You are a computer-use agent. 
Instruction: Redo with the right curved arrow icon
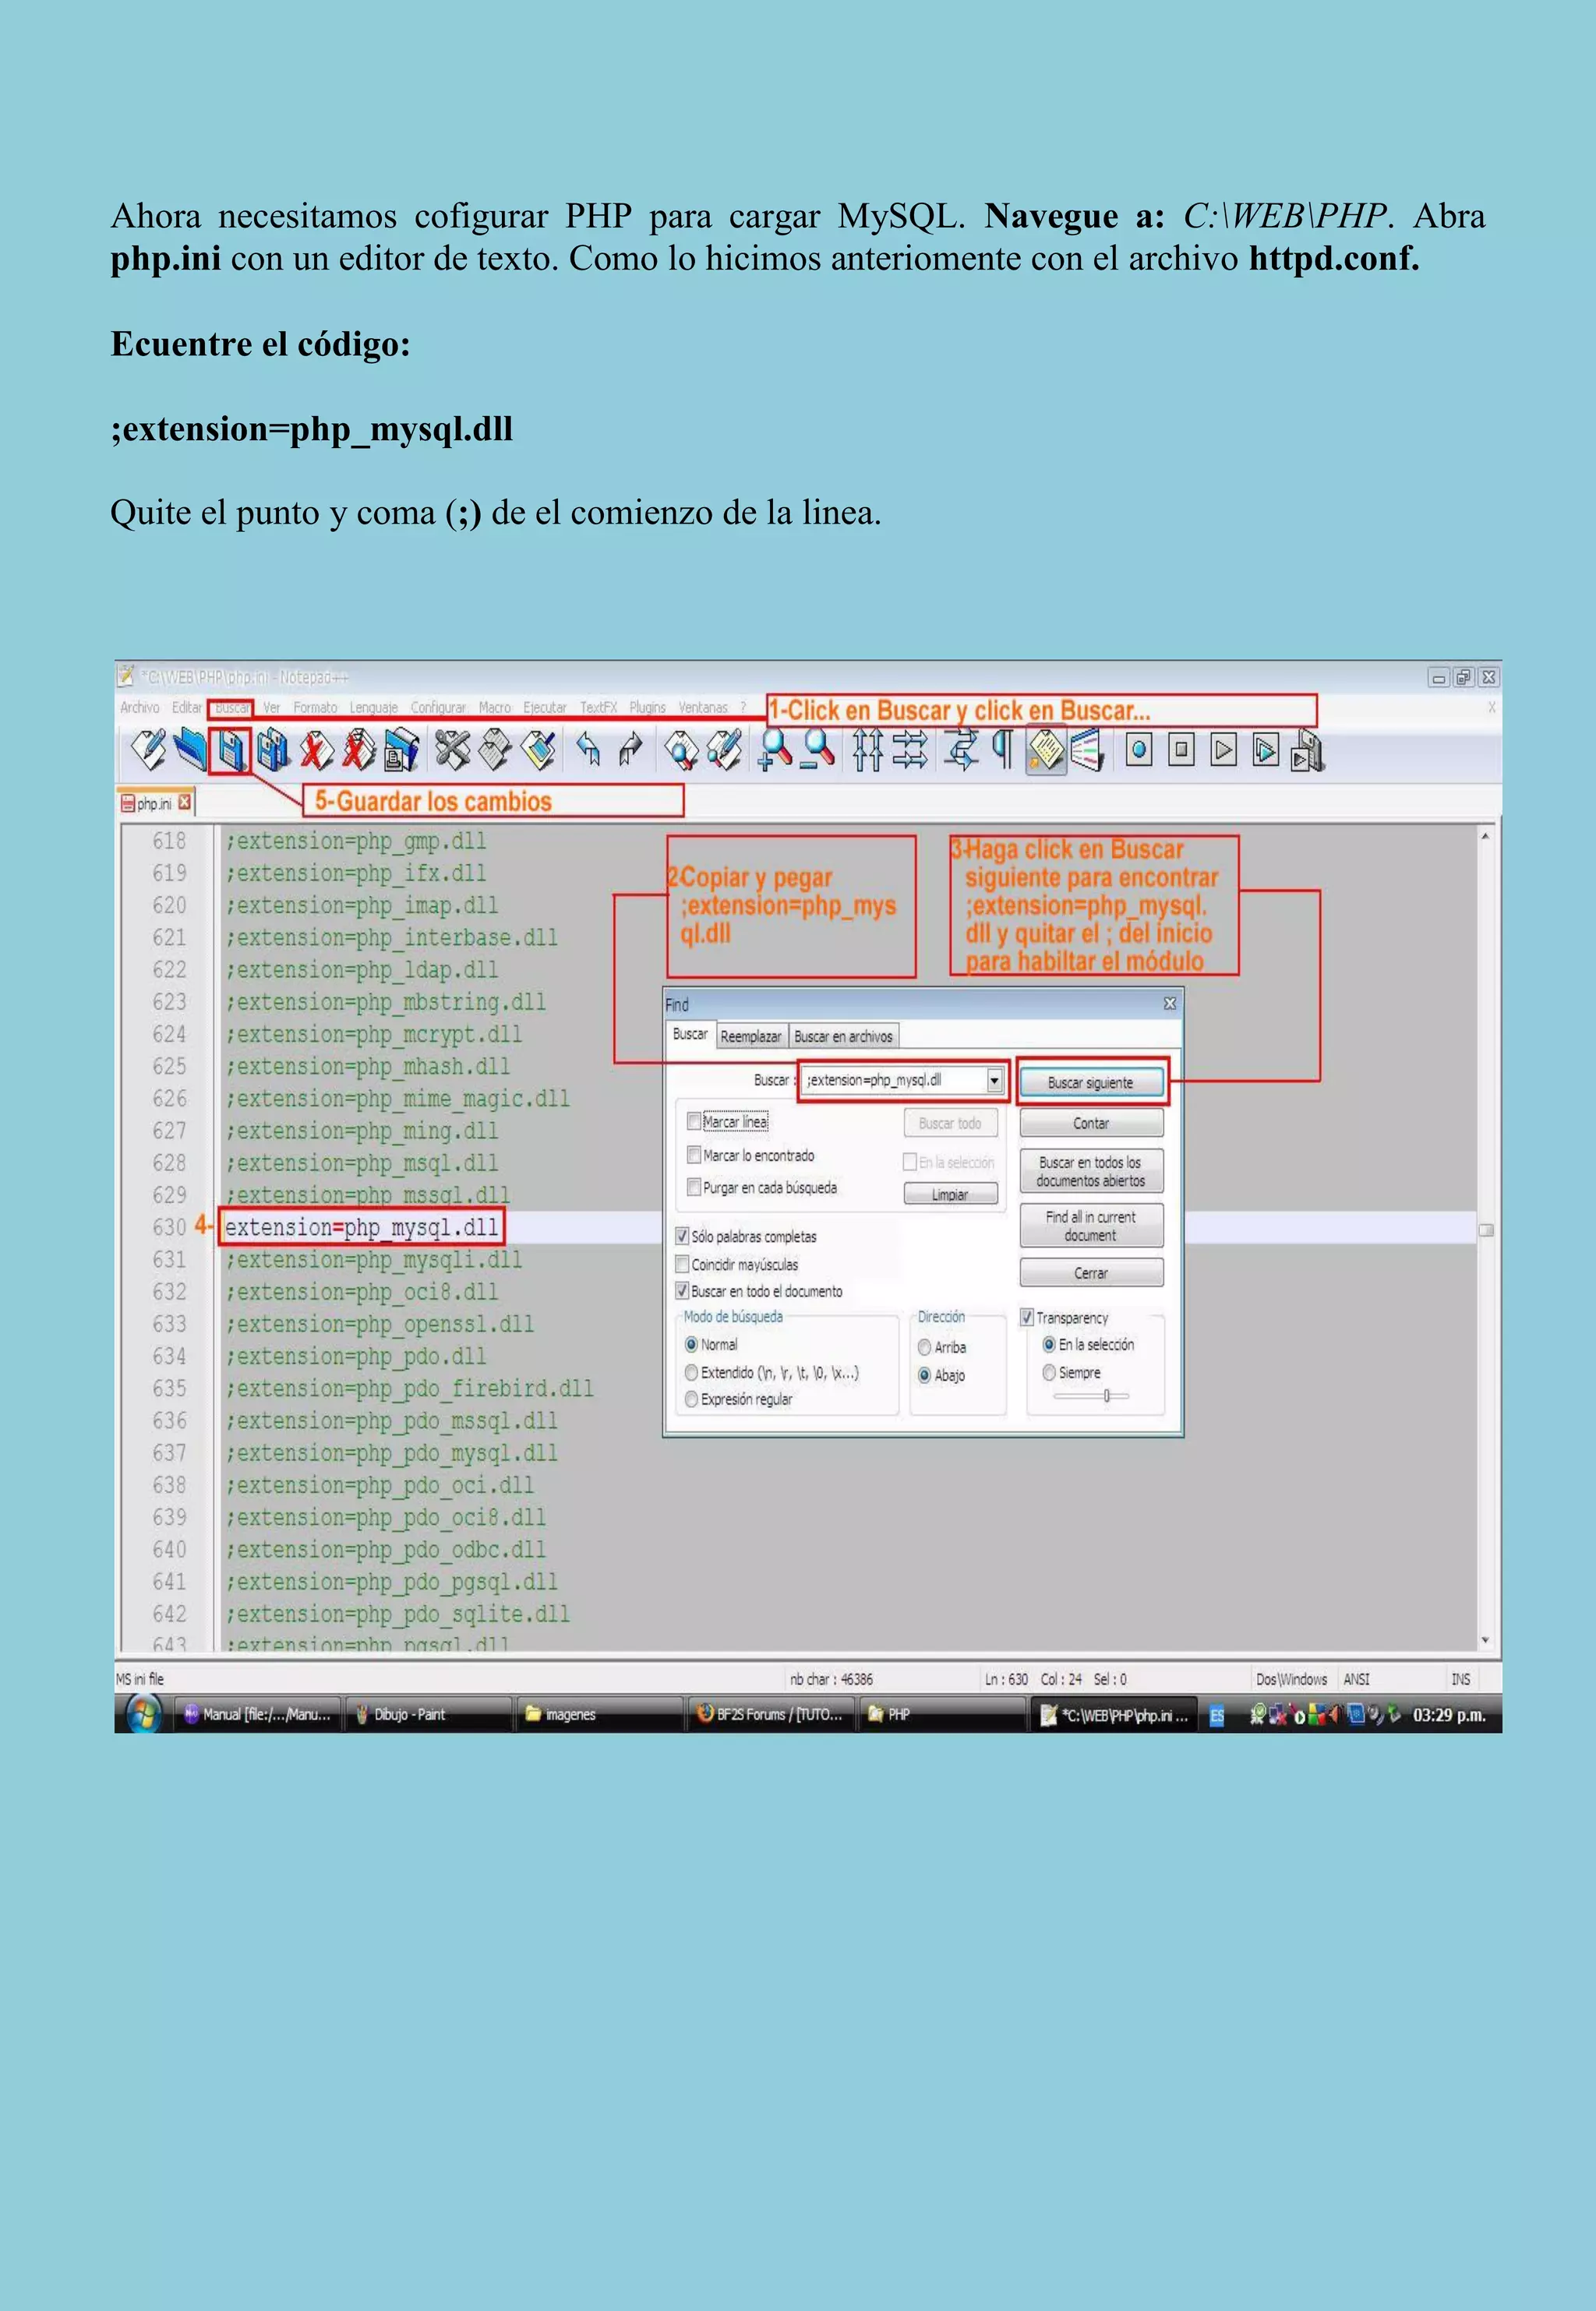(630, 750)
